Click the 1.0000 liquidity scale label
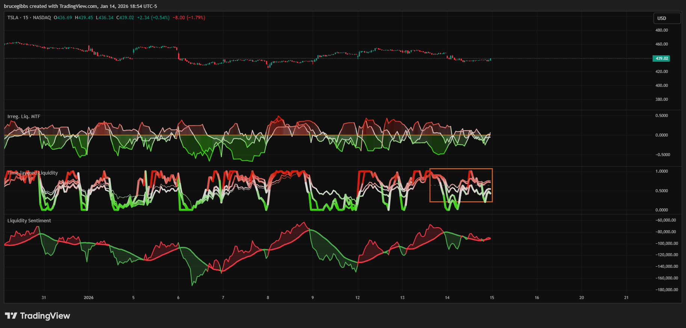The width and height of the screenshot is (686, 328). [x=662, y=171]
